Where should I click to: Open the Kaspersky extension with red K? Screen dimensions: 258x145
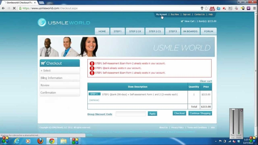coord(224,8)
